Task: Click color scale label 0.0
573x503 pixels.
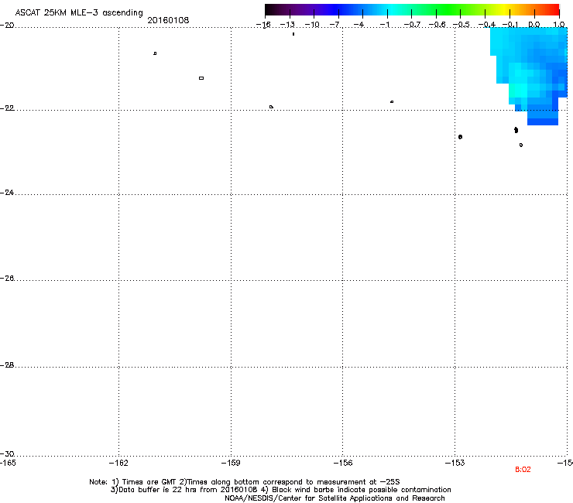Action: (x=534, y=25)
